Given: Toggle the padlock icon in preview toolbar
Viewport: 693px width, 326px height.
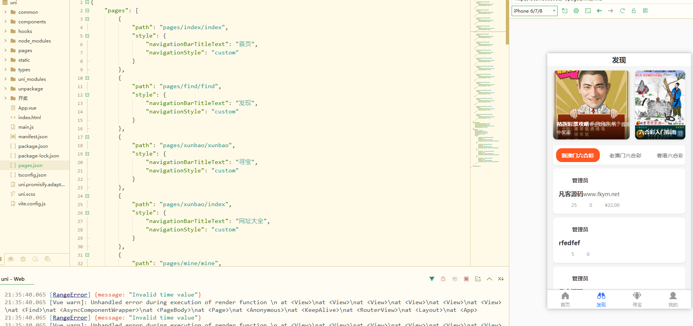Looking at the screenshot, I should [x=634, y=11].
